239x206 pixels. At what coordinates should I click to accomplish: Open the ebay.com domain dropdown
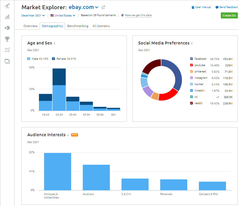84,7
